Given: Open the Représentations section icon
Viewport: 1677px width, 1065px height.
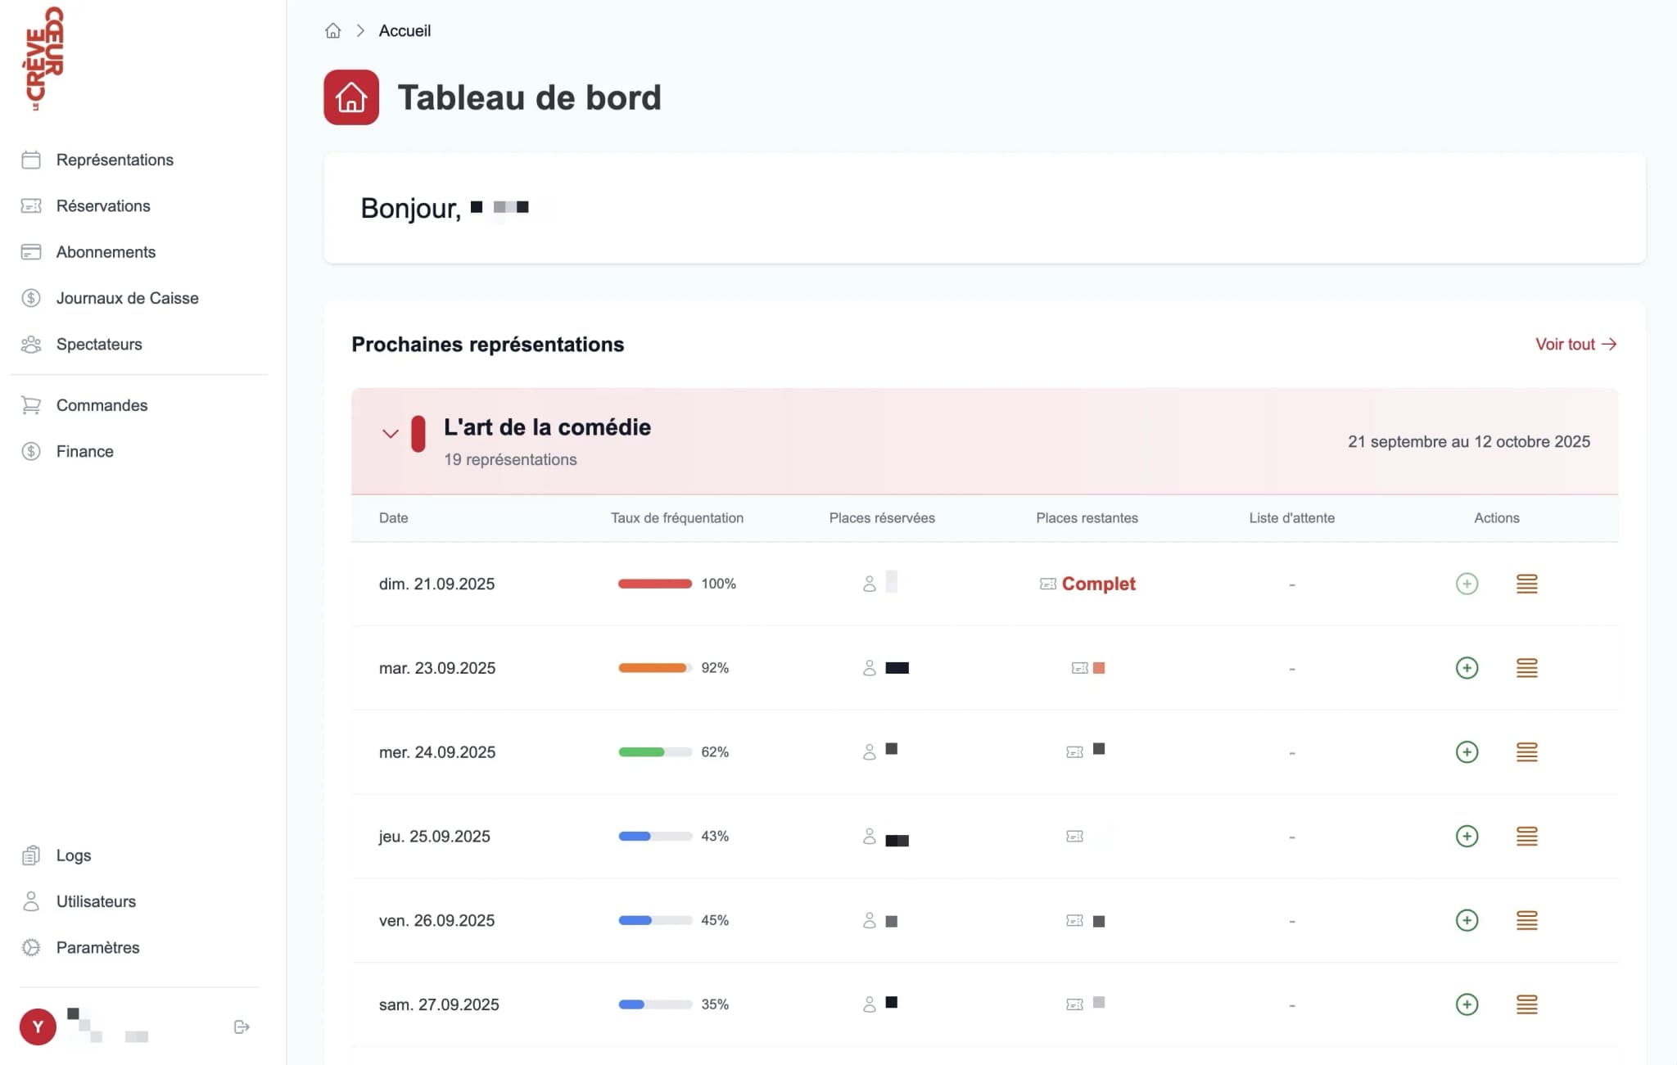Looking at the screenshot, I should (x=31, y=160).
